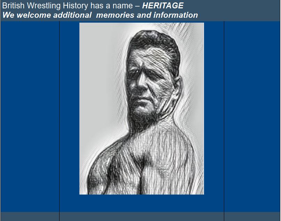This screenshot has height=221, width=281.
Task: Select the left blue sidebar column
Action: [30, 116]
